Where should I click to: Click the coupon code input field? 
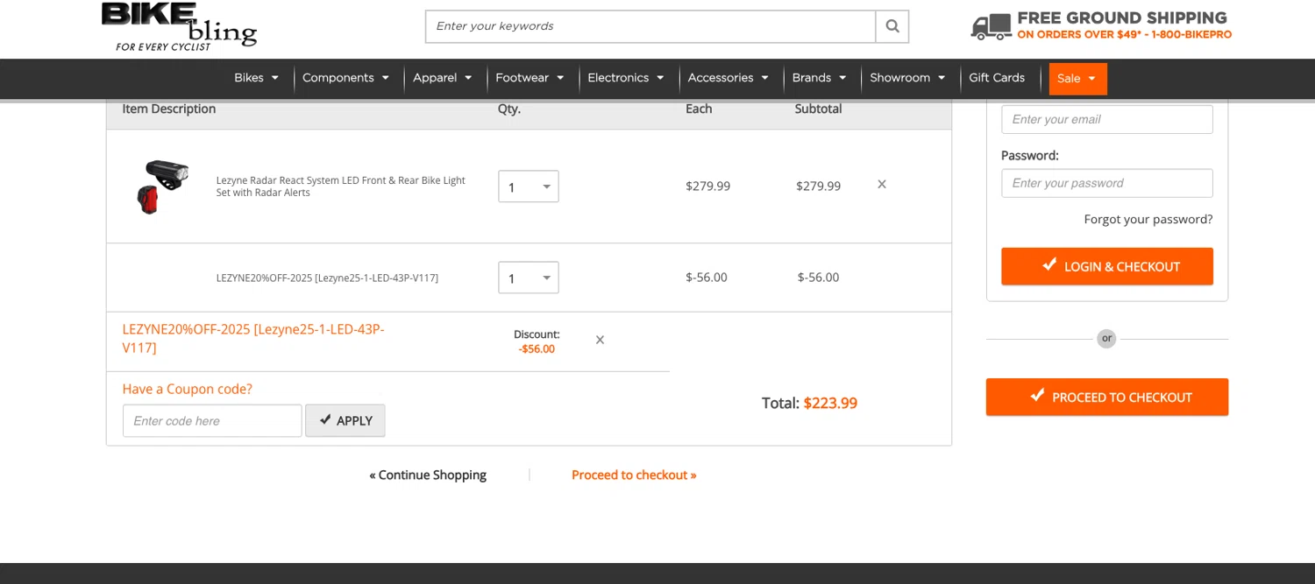212,420
